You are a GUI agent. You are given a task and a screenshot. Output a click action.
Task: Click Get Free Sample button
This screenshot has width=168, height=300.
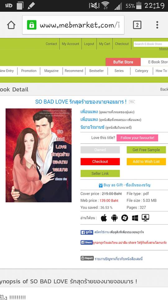click(146, 150)
